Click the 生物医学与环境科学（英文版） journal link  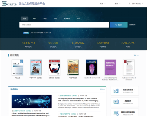pos(22,111)
